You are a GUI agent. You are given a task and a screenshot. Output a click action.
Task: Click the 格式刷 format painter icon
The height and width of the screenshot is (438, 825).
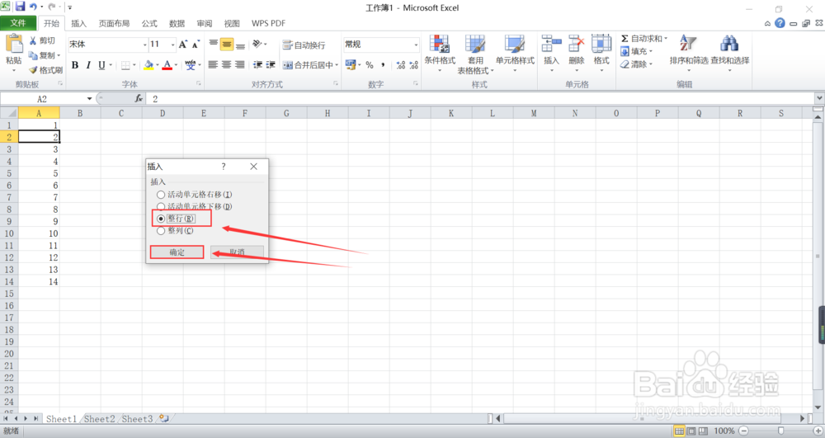tap(33, 70)
